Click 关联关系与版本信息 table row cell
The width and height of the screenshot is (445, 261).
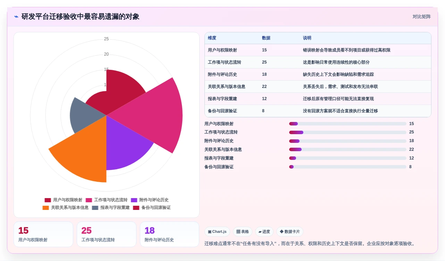click(227, 87)
